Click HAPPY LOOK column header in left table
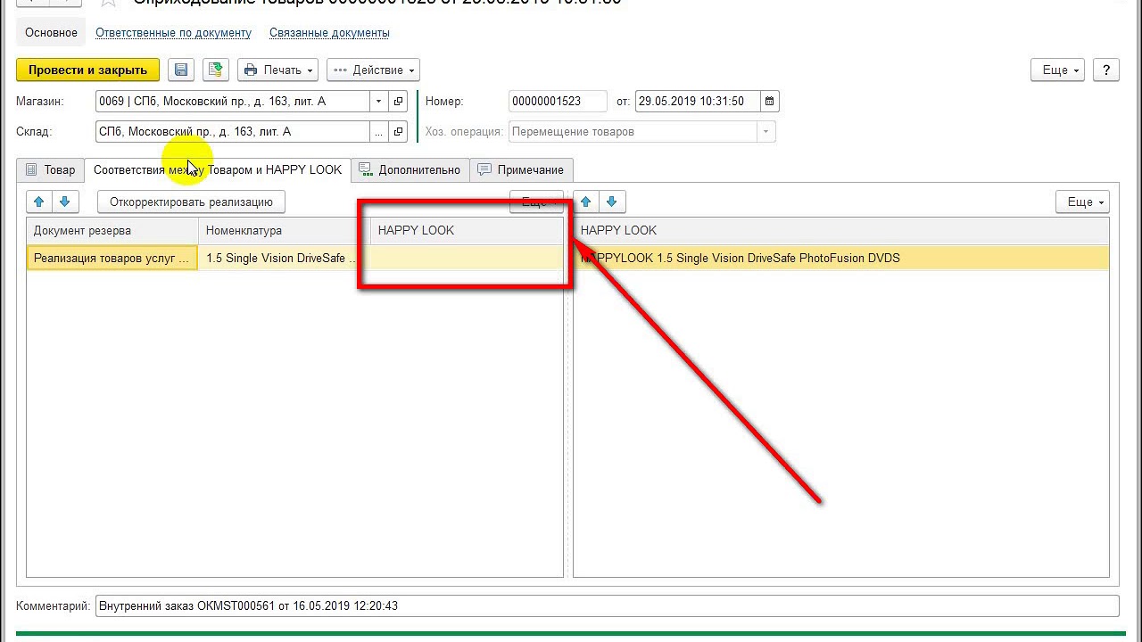Image resolution: width=1142 pixels, height=642 pixels. click(x=467, y=231)
